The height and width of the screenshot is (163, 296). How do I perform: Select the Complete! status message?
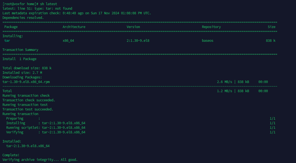point(10,155)
